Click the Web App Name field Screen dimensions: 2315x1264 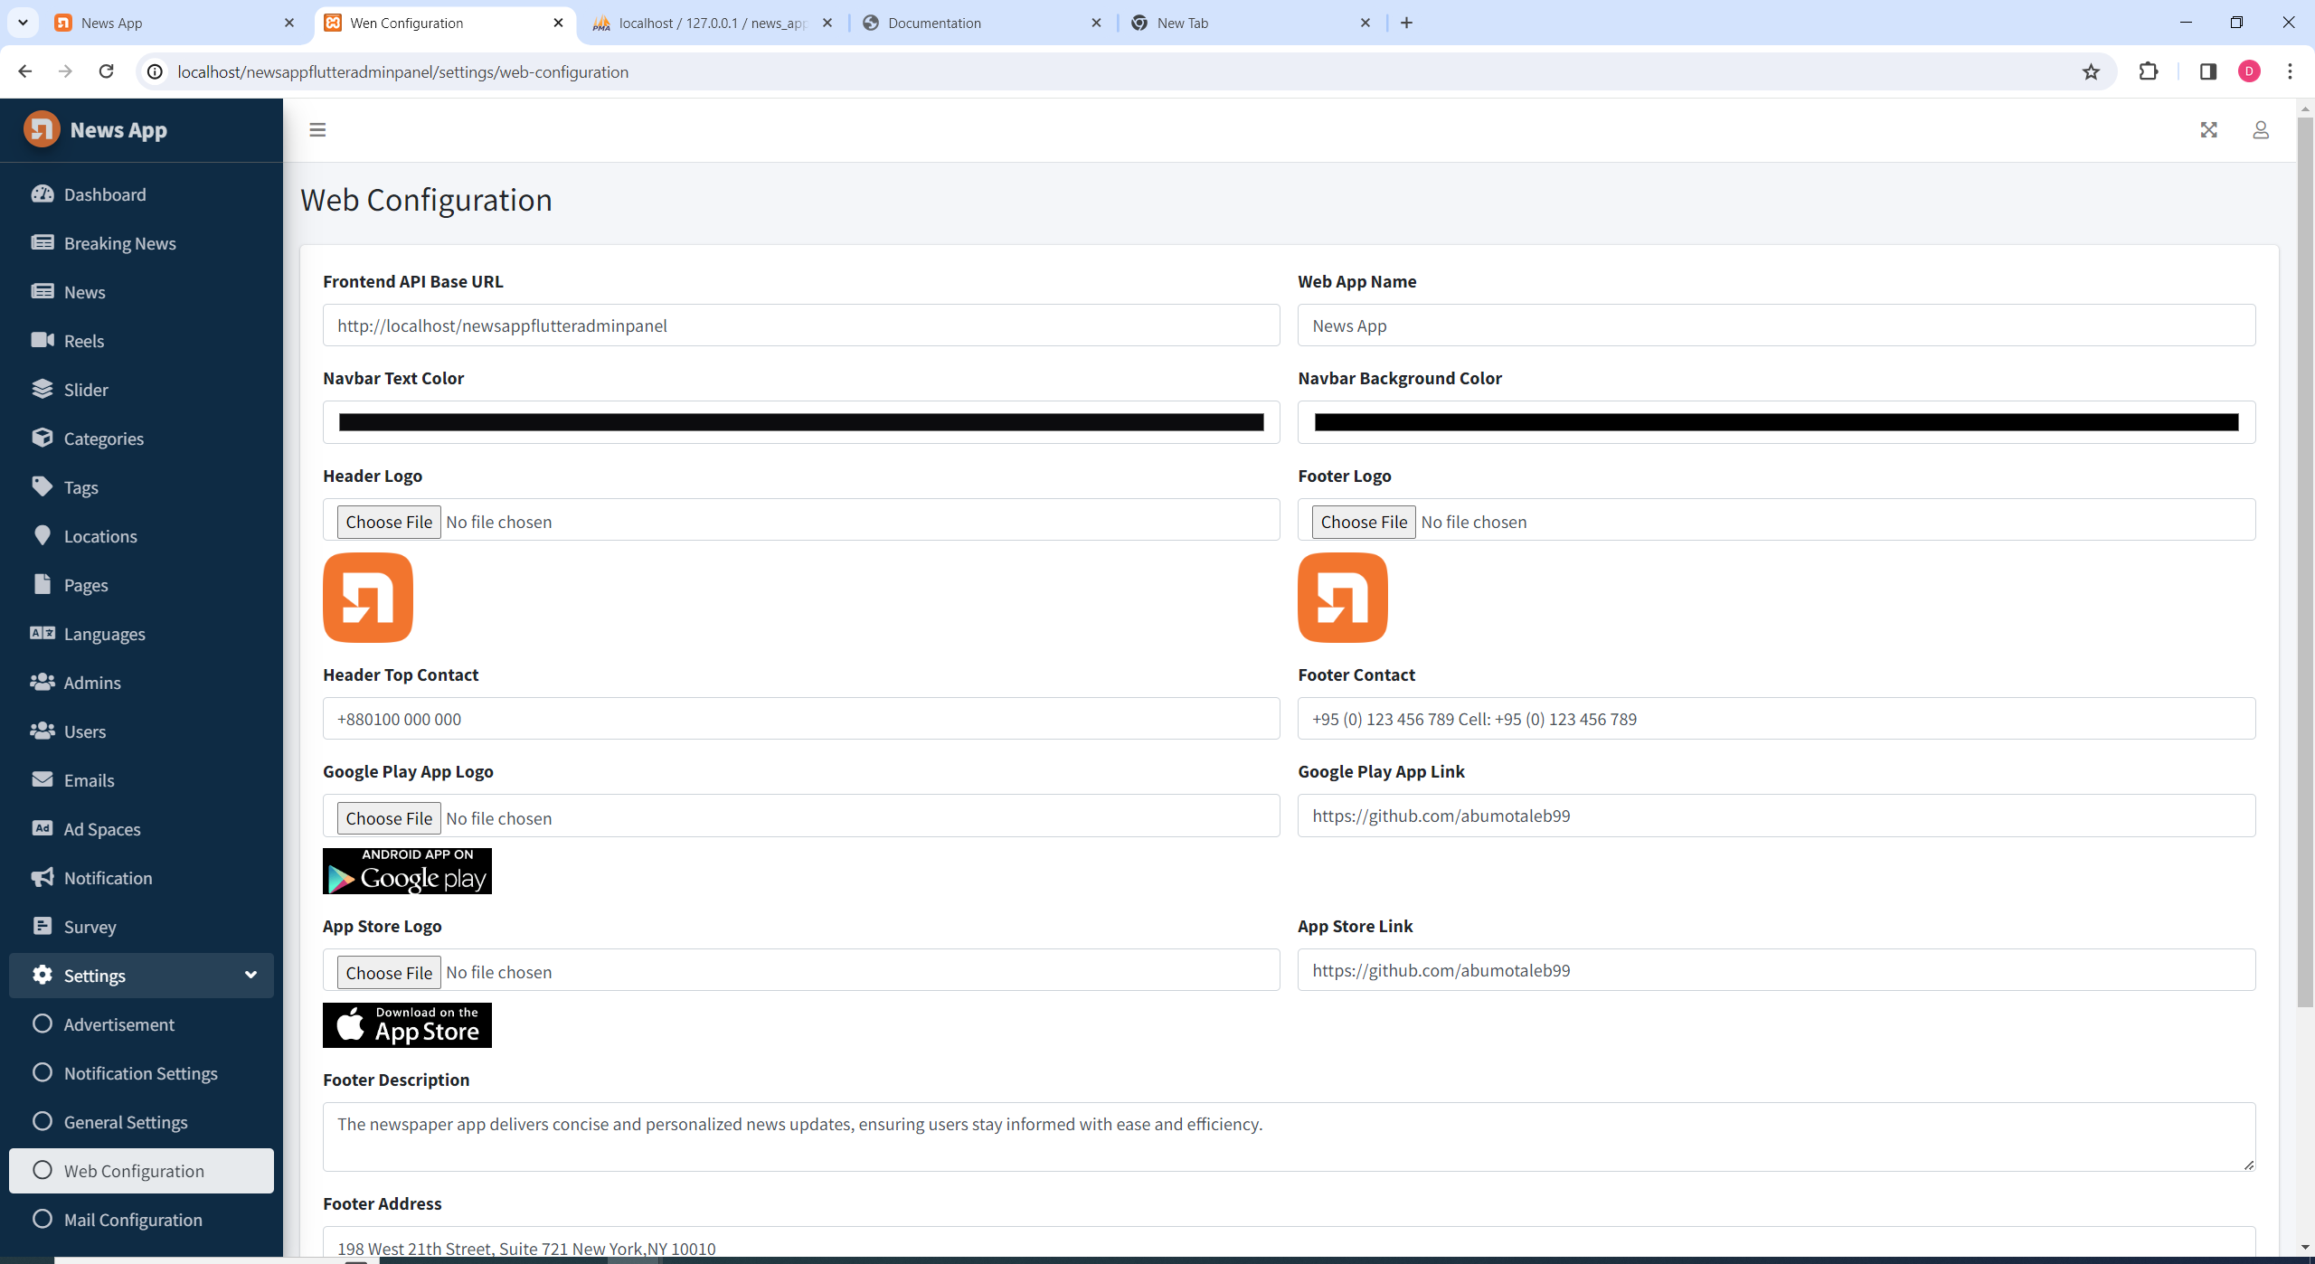tap(1776, 325)
